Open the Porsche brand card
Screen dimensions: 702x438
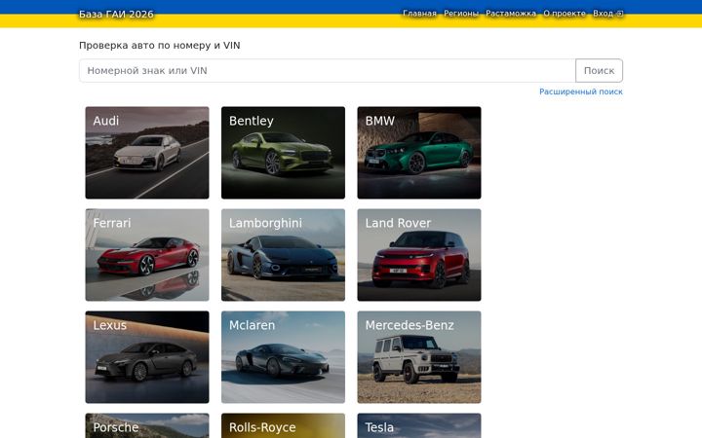point(147,425)
